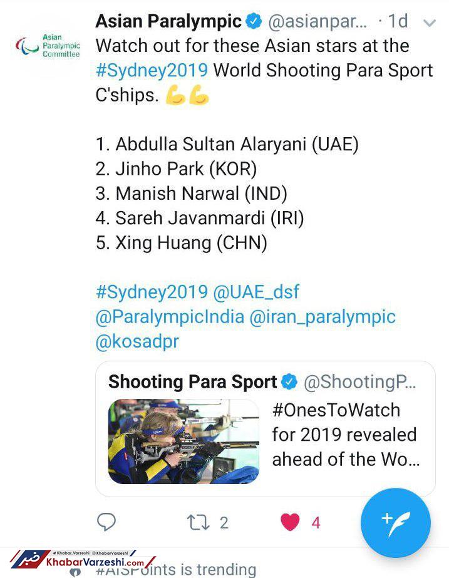Retweet this Asian Paralympic tweet
The image size is (449, 578).
pos(199,522)
